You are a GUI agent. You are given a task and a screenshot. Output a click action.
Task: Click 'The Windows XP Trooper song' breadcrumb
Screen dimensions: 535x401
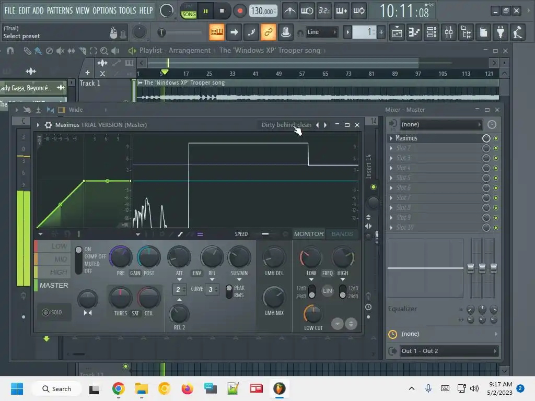(270, 51)
